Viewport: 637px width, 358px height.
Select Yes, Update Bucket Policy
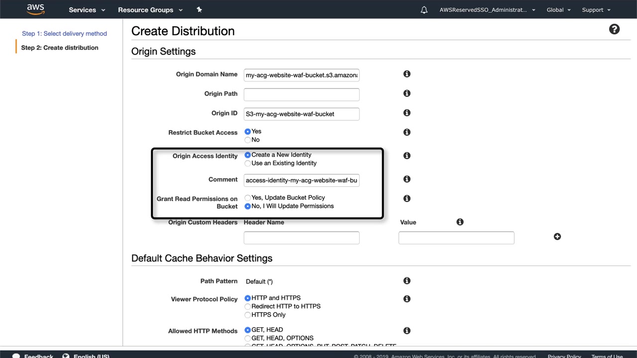248,198
